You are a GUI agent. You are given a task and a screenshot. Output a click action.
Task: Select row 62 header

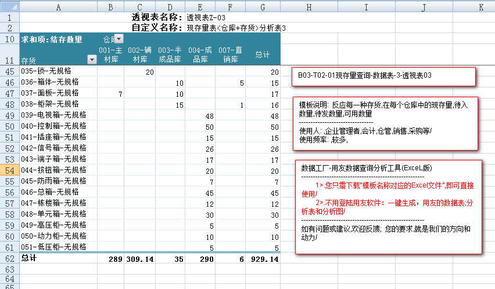[9, 258]
